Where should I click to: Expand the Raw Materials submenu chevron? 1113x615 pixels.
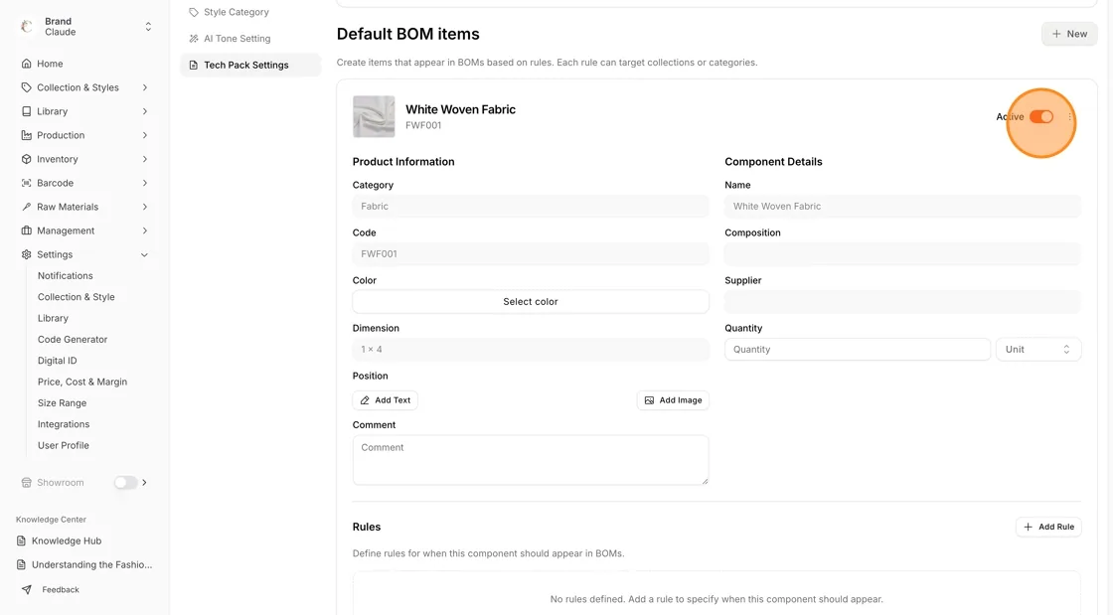(145, 207)
